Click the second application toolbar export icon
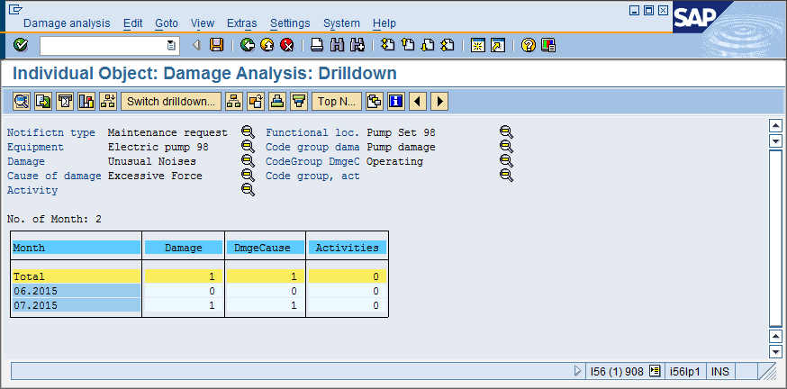The height and width of the screenshot is (389, 787). tap(43, 102)
